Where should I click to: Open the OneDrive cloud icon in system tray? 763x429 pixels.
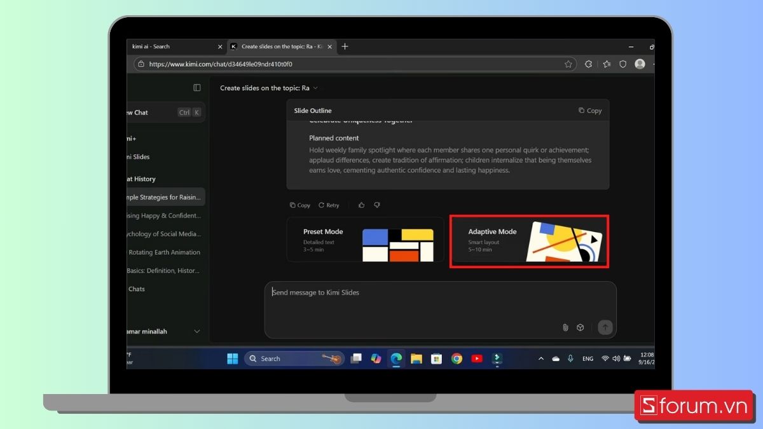[556, 358]
